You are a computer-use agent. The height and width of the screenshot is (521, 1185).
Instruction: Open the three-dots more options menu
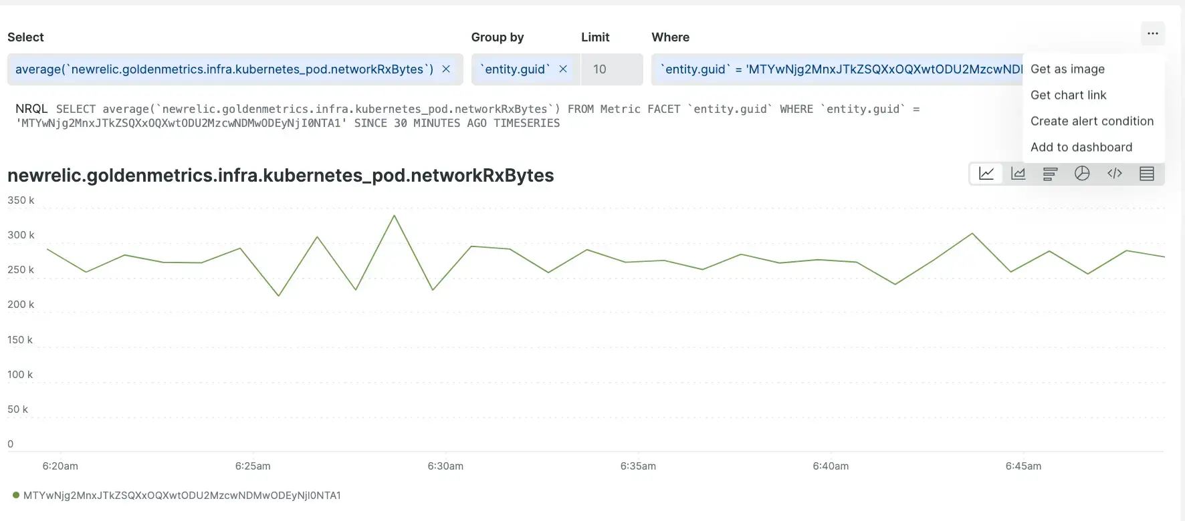click(1153, 33)
